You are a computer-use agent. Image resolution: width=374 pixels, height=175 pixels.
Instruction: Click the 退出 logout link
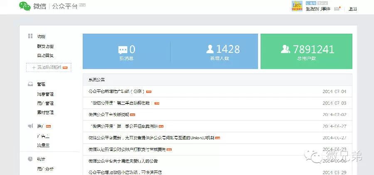[x=352, y=9]
